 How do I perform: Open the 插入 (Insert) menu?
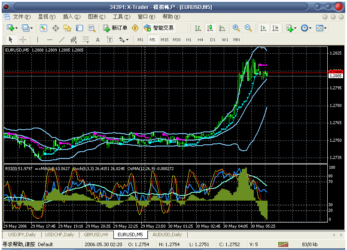tap(71, 17)
